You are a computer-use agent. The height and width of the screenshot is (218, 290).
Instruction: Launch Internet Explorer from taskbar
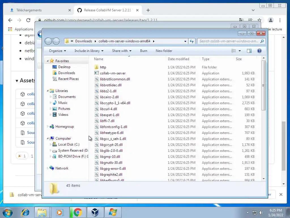[25, 212]
